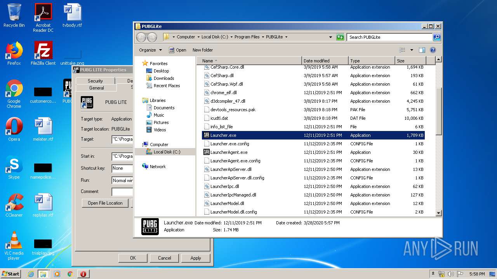Open Change your view dropdown arrow

[412, 50]
